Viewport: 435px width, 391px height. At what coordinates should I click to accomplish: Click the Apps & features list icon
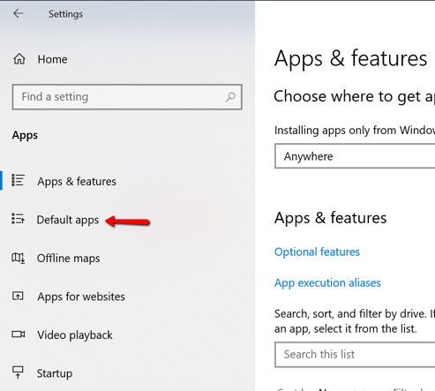tap(18, 180)
